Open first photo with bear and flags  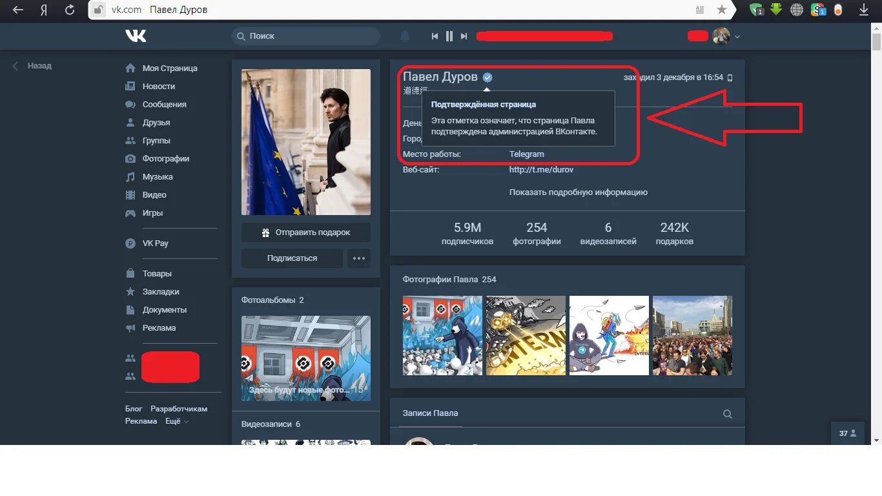[x=442, y=336]
